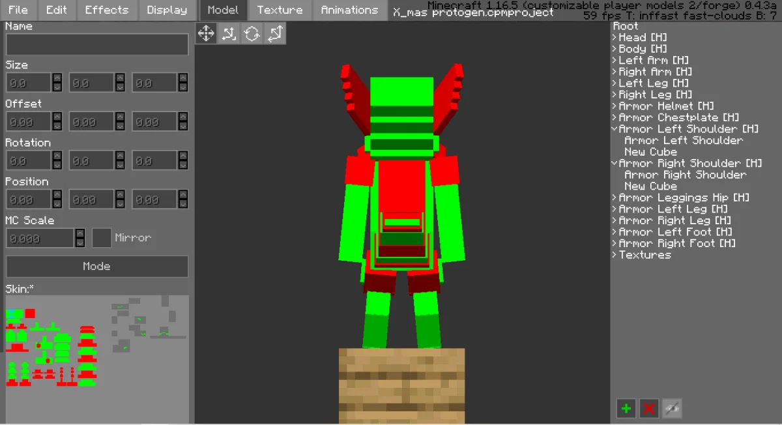Select New Cube under Armor Right Shoulder

650,186
